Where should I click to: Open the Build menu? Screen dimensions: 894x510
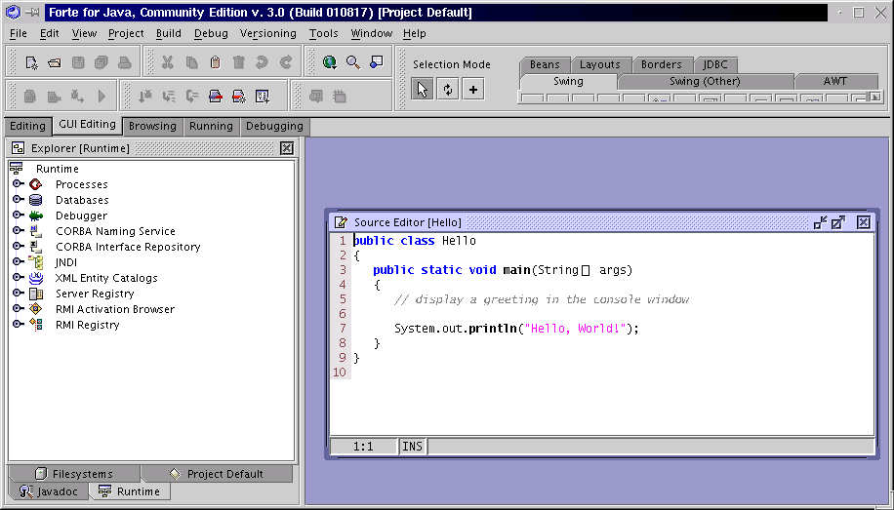tap(169, 33)
